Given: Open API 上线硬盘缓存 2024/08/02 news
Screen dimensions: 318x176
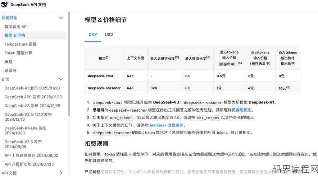Looking at the screenshot, I should tap(31, 155).
